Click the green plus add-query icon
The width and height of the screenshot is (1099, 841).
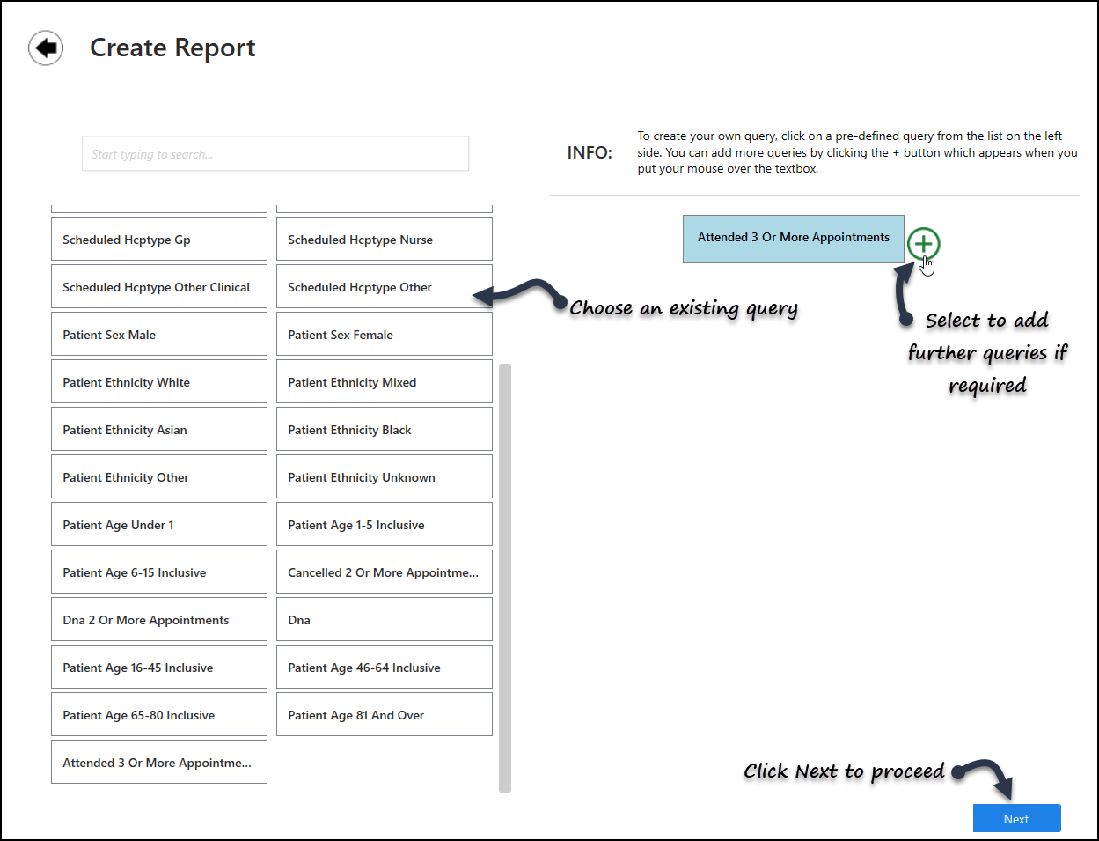tap(923, 243)
